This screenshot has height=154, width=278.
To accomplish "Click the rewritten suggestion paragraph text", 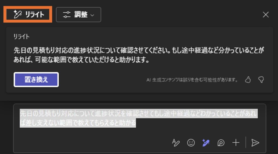I will [139, 55].
